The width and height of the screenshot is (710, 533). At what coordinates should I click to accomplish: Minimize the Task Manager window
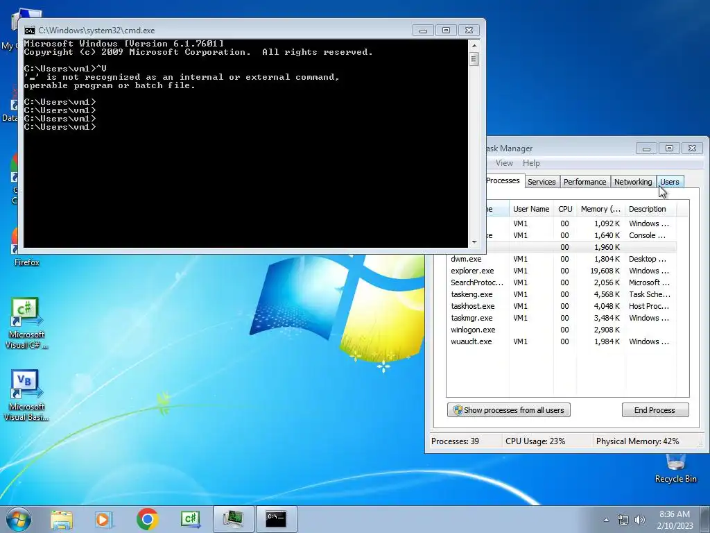[x=646, y=149]
